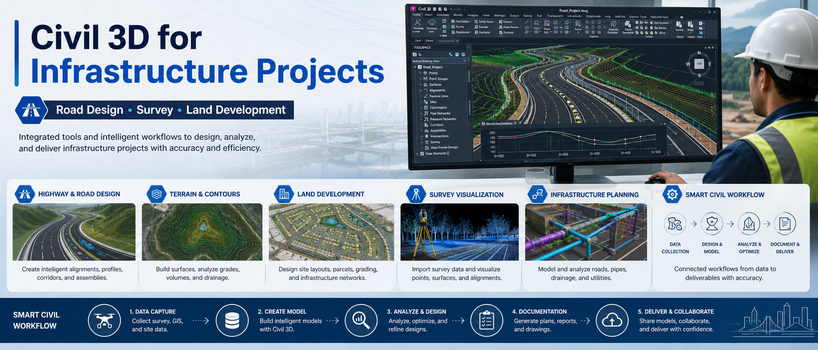818x350 pixels.
Task: Expand the Data Shortcuts tree node
Action: click(x=417, y=154)
